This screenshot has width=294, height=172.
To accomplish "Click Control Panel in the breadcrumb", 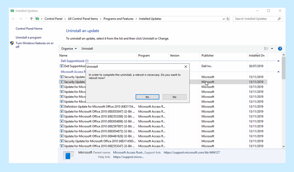I will pos(53,19).
